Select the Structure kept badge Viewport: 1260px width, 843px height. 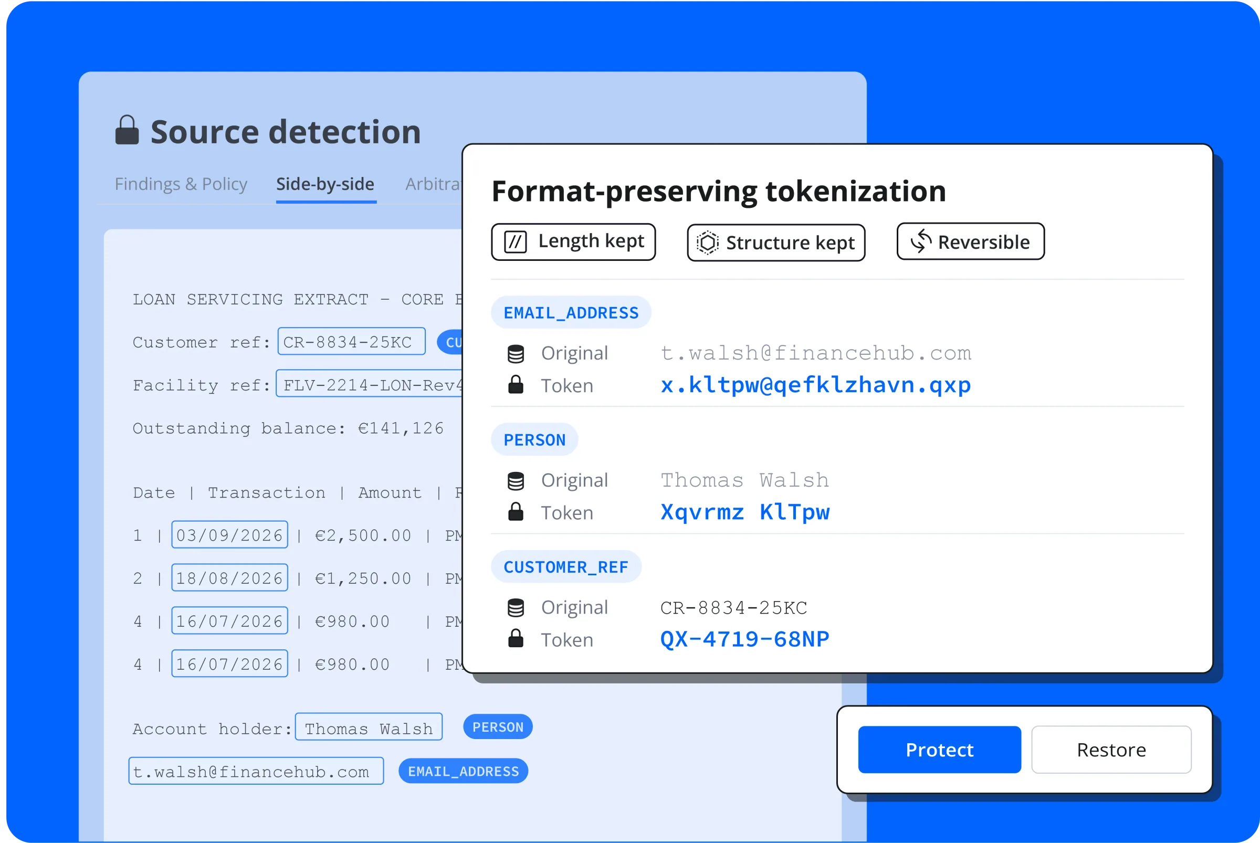[776, 243]
